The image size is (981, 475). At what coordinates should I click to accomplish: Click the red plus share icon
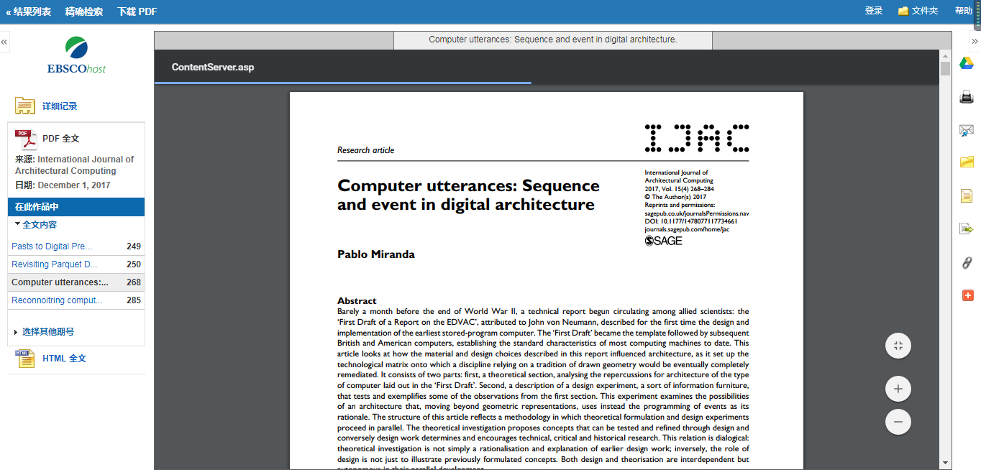(x=967, y=295)
